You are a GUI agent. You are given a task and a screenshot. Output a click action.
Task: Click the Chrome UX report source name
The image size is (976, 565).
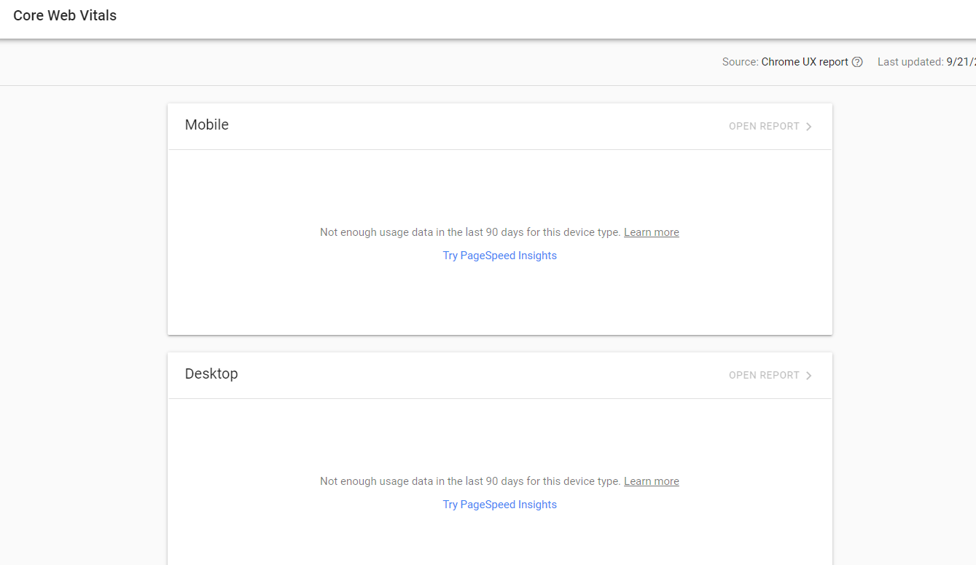pyautogui.click(x=805, y=63)
